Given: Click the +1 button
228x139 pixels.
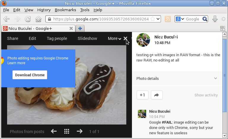Looking at the screenshot, I should 143,95.
